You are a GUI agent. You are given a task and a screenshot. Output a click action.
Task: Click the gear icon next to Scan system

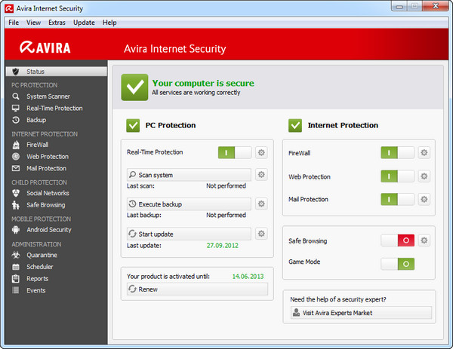click(x=261, y=175)
